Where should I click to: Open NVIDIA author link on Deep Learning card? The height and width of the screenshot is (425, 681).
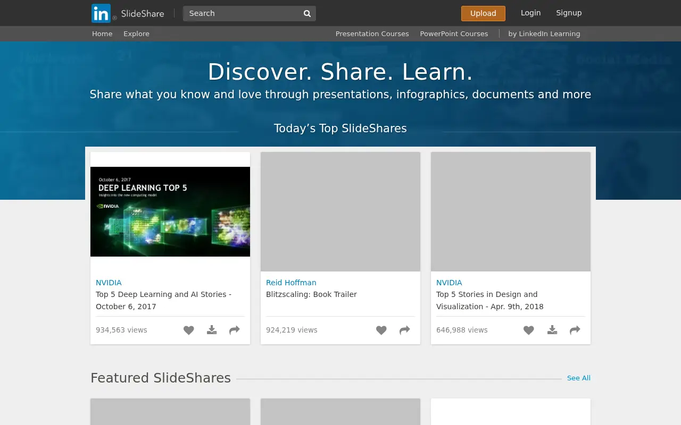[x=109, y=283]
